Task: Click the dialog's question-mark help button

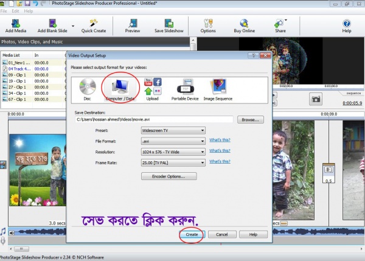Action: [254, 55]
